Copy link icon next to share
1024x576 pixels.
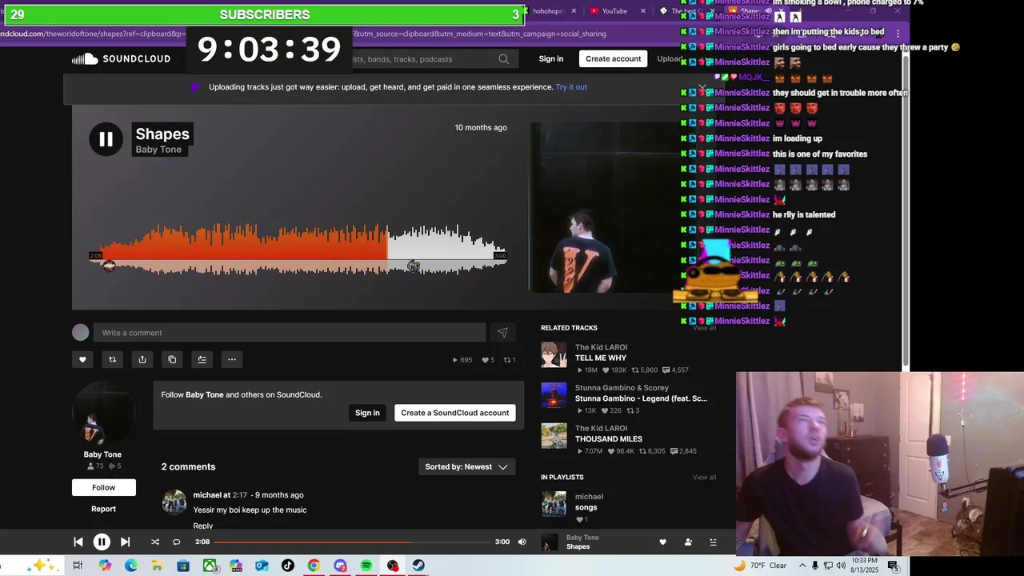[172, 359]
